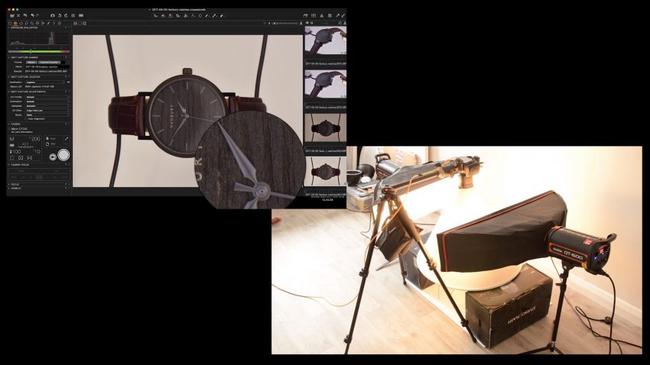The image size is (650, 365).
Task: Click the Live View button beside shutter
Action: 53,157
